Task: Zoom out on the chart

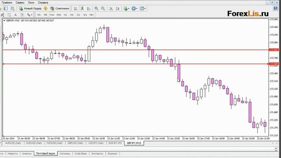Action: click(x=103, y=8)
